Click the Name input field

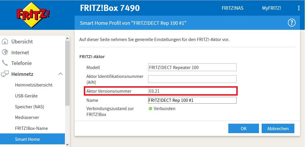pos(192,100)
